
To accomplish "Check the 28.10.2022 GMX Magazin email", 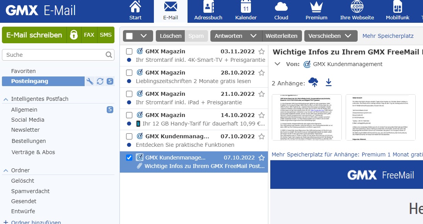I will click(x=129, y=73).
